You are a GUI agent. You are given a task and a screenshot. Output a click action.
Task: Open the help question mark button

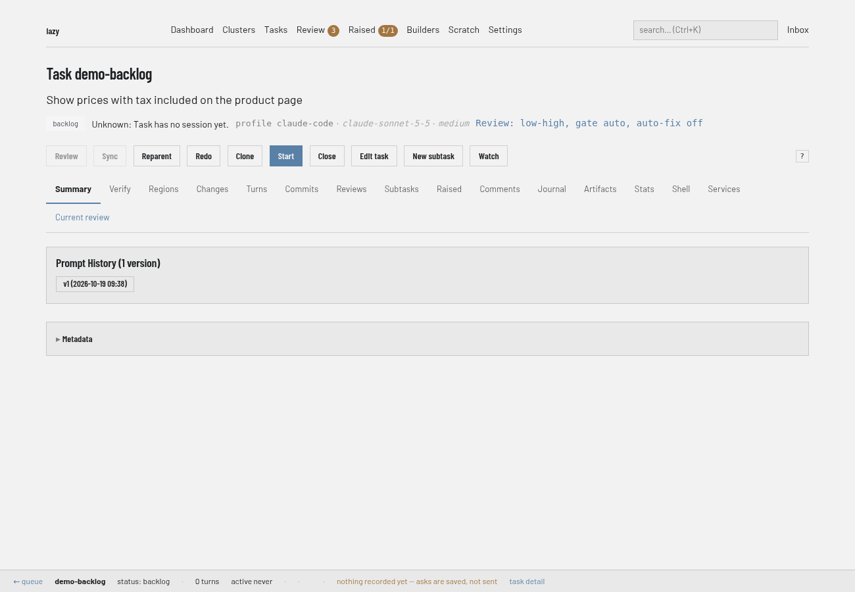[802, 156]
